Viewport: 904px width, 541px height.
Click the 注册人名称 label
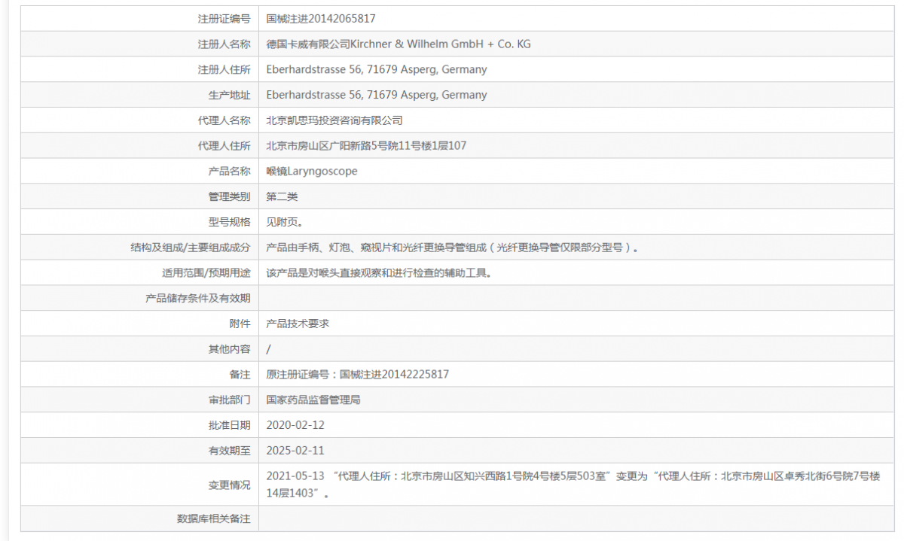click(224, 44)
